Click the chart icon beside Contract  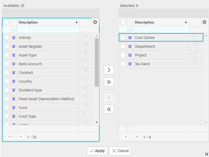14,72
